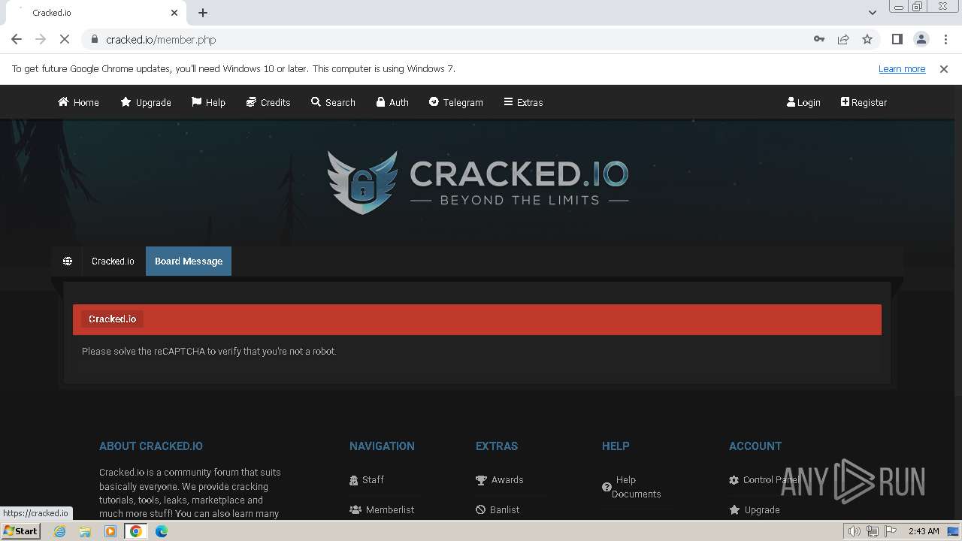Click the Chrome taskbar icon
Image resolution: width=962 pixels, height=541 pixels.
(x=136, y=531)
